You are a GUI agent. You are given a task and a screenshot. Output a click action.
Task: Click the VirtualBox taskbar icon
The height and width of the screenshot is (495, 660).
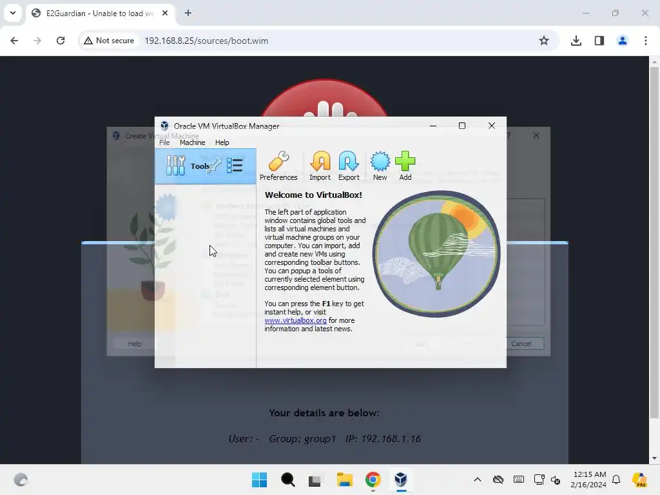[x=401, y=480]
